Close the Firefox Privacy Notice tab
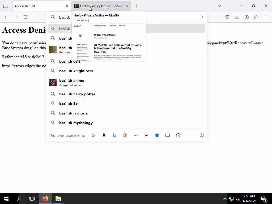 click(127, 6)
